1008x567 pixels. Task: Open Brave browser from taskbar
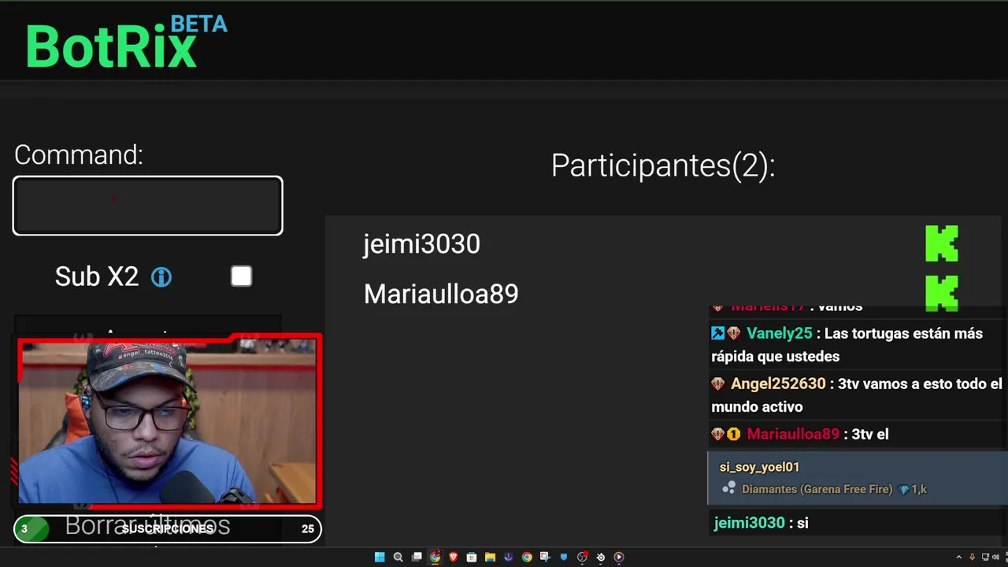(454, 557)
